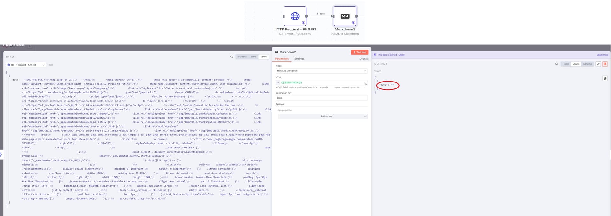The image size is (611, 216).
Task: Open the Add option dropdown
Action: point(323,116)
